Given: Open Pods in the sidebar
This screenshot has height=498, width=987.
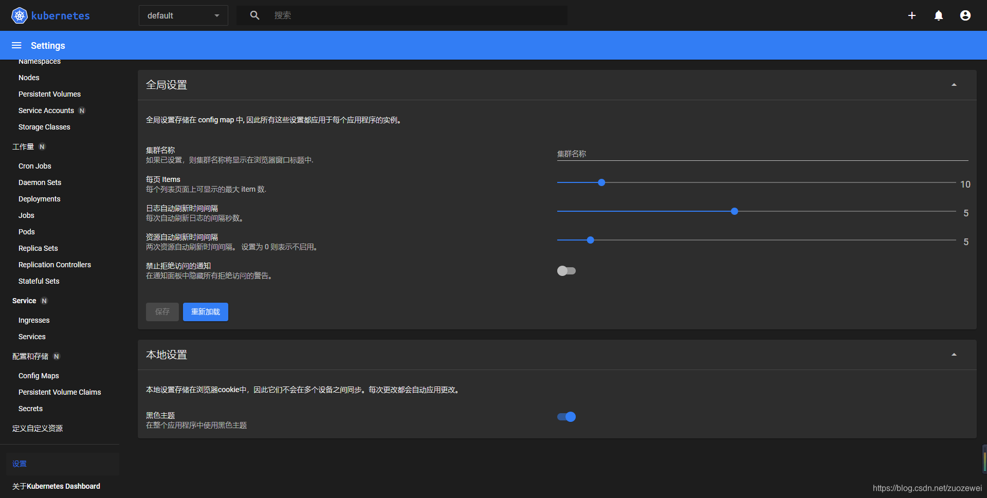Looking at the screenshot, I should pyautogui.click(x=27, y=232).
